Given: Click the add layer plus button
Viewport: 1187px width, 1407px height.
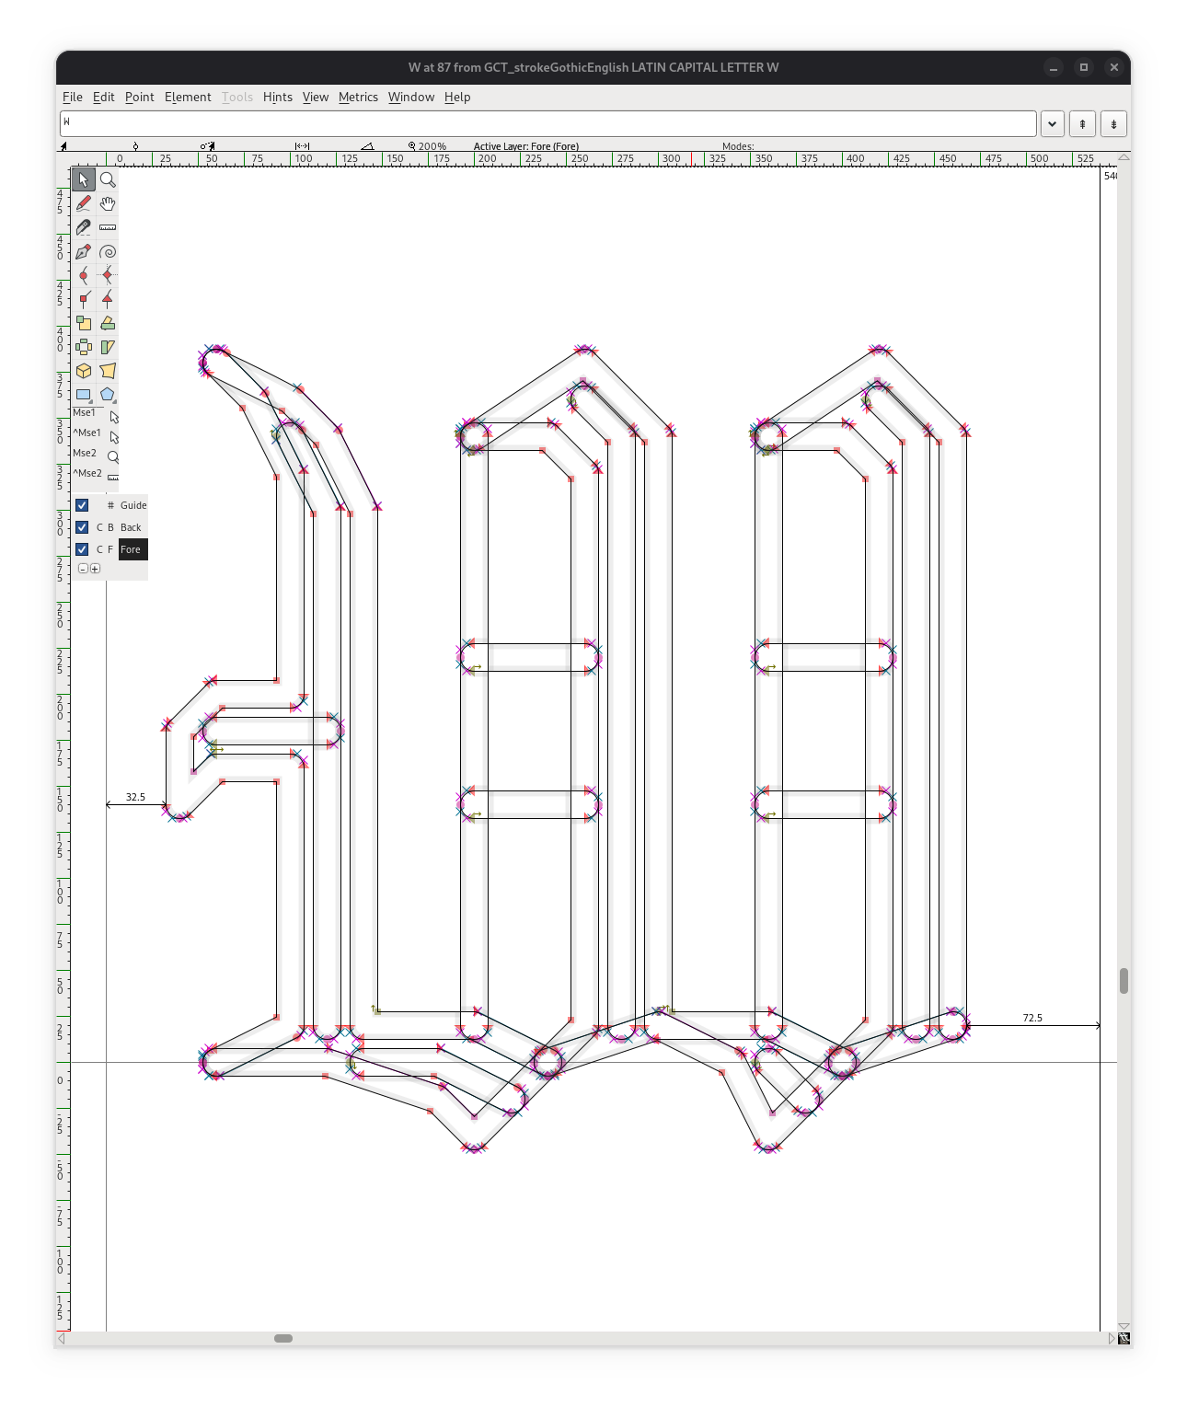Looking at the screenshot, I should (95, 569).
